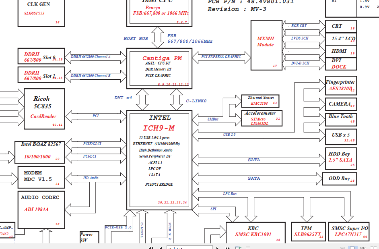Click the KBC SMSC KBC1091 block
Image resolution: width=379 pixels, height=249 pixels.
(255, 232)
